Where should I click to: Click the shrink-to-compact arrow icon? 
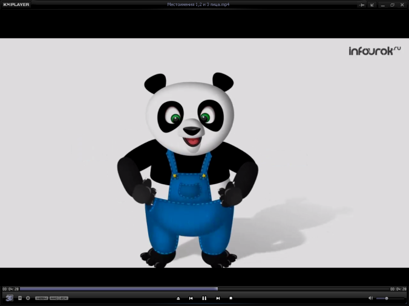click(372, 5)
